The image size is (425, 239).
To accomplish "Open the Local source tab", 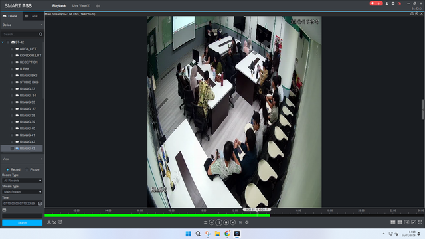I will 33,16.
